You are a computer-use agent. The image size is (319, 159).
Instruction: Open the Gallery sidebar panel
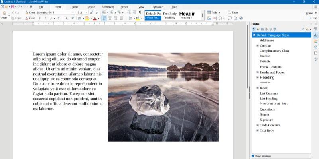coord(315,41)
